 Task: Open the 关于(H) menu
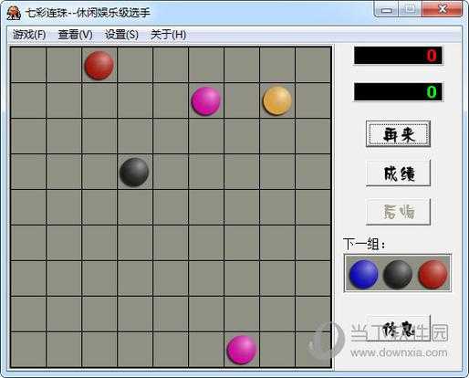coord(168,35)
